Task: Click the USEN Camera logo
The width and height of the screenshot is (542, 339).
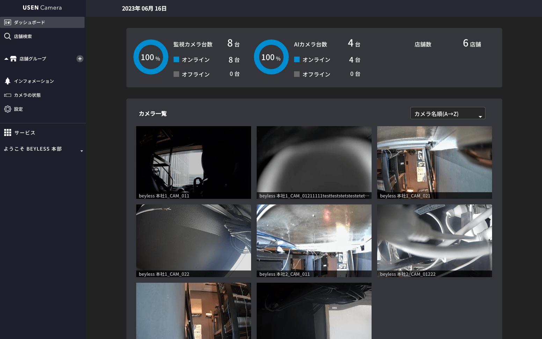Action: click(x=42, y=8)
